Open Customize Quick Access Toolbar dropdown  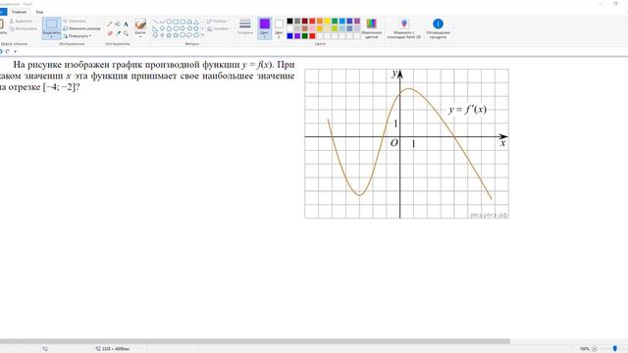(16, 51)
